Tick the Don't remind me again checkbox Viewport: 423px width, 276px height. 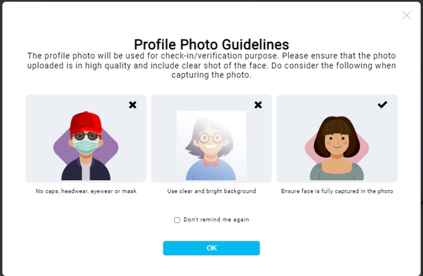[177, 220]
